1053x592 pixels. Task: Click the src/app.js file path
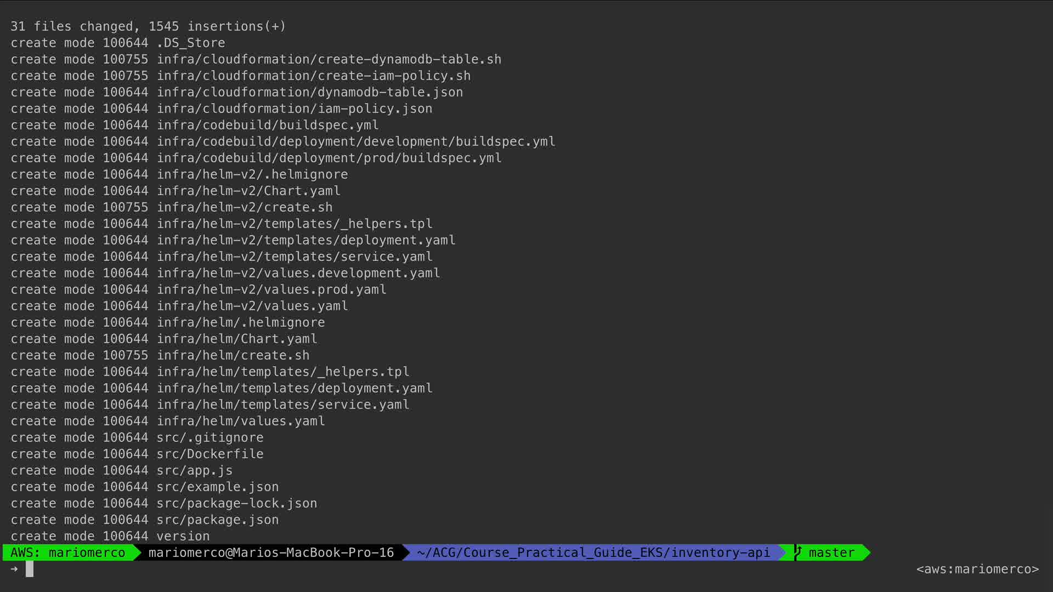click(195, 470)
